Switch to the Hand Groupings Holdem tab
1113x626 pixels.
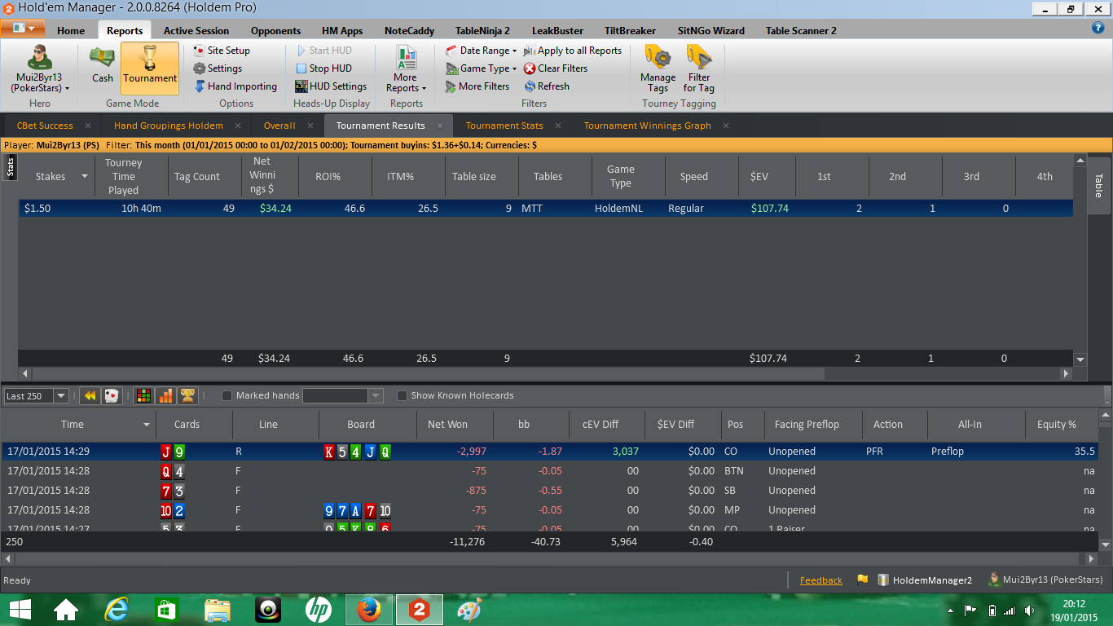tap(169, 126)
